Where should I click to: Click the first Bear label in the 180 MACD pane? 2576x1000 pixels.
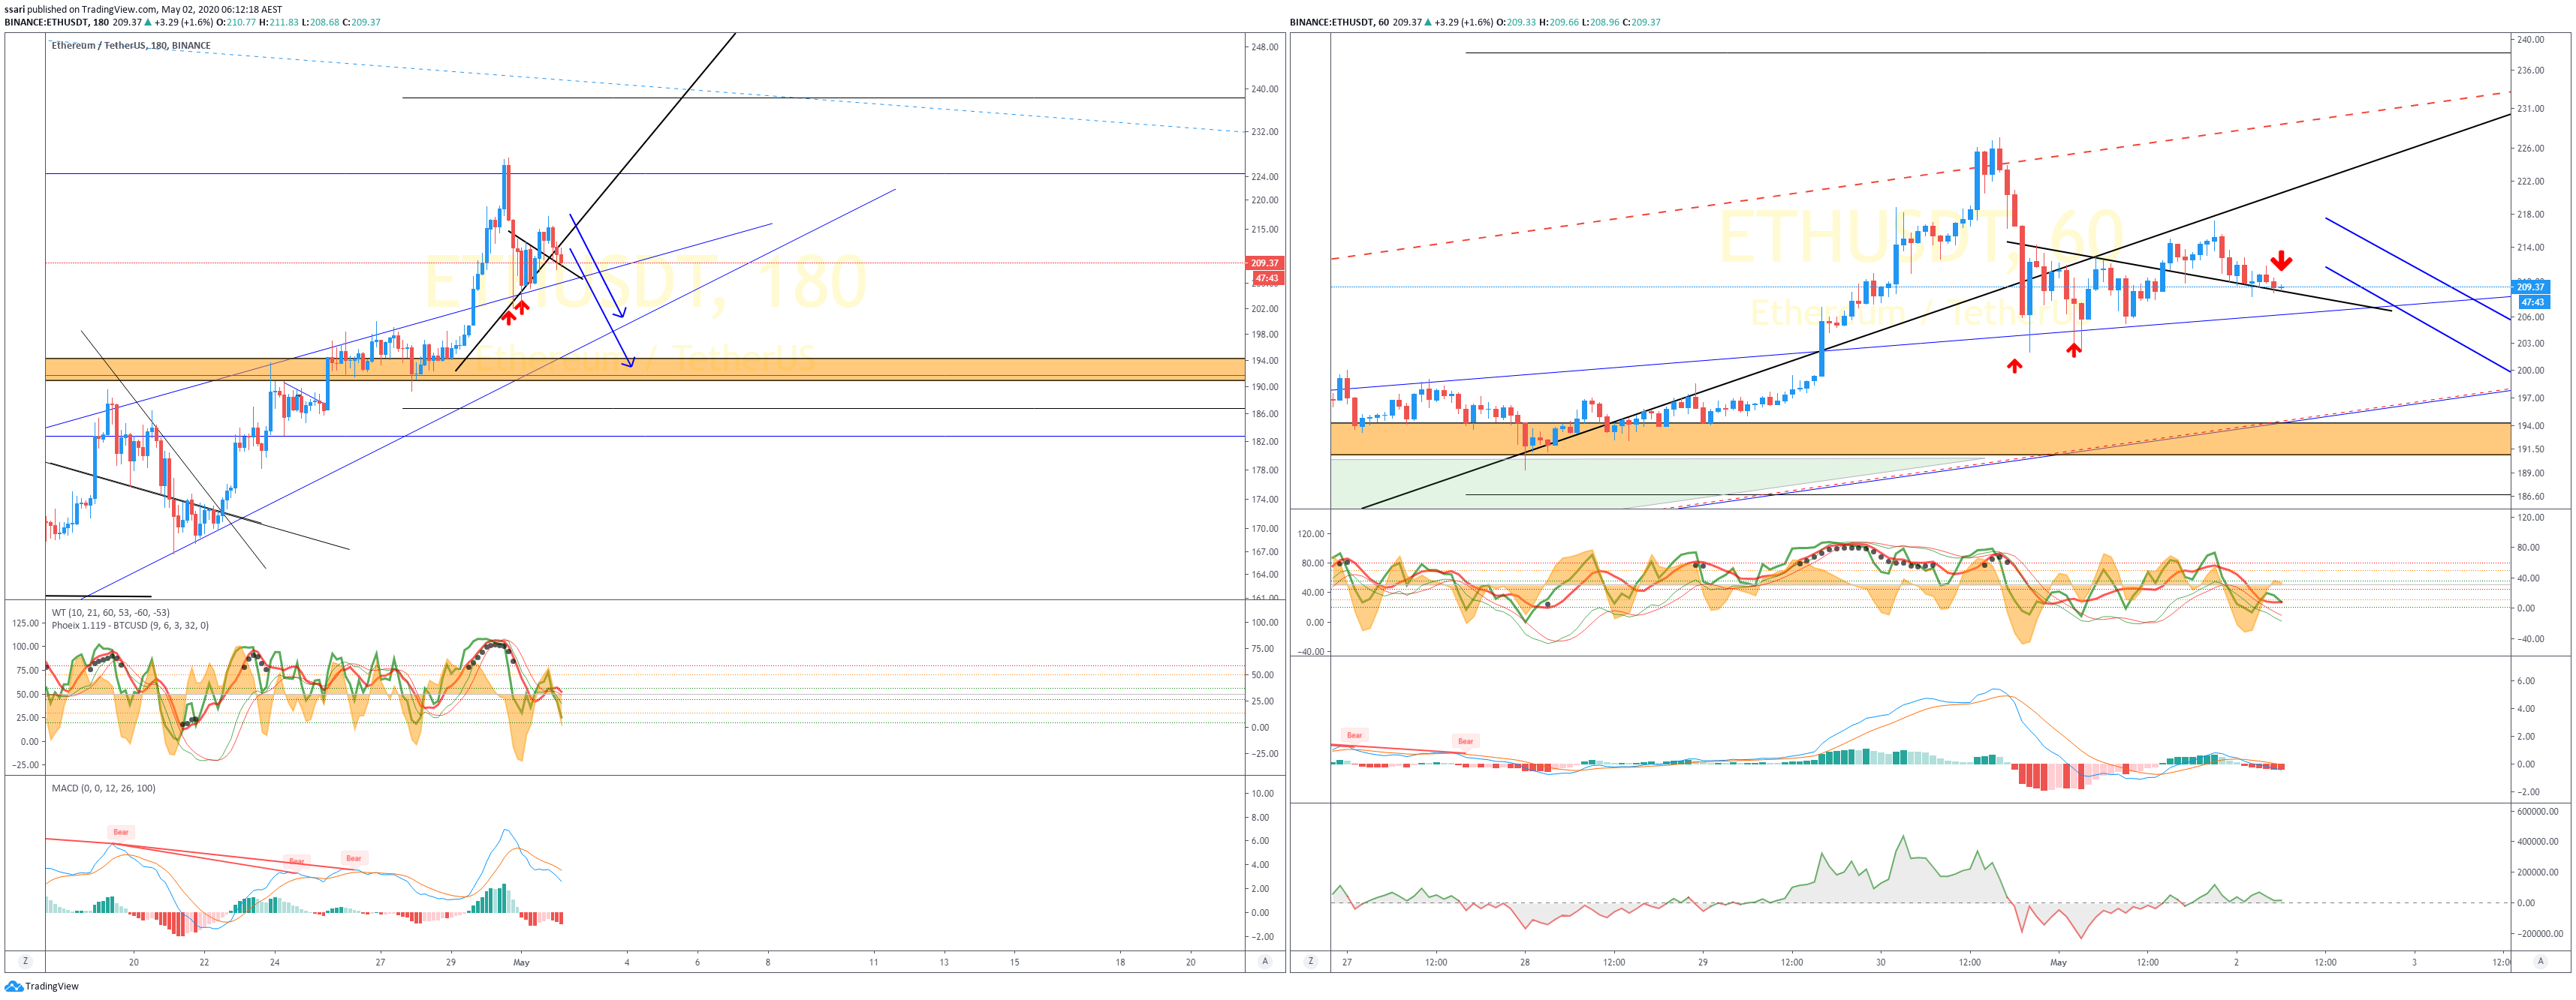click(x=121, y=832)
